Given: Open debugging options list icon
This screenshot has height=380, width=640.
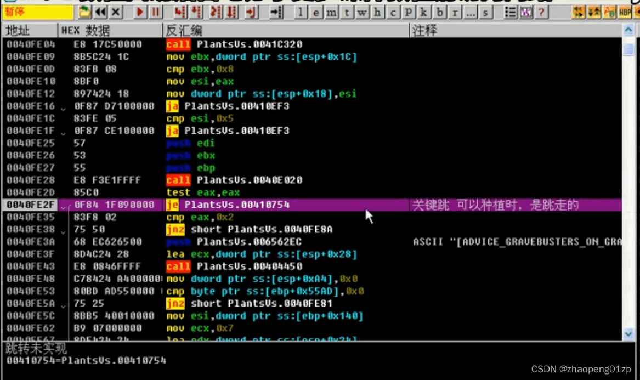Looking at the screenshot, I should pyautogui.click(x=510, y=12).
